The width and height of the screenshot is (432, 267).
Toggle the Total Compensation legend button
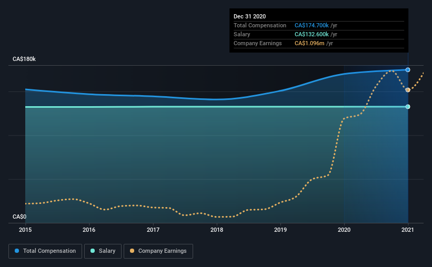45,251
